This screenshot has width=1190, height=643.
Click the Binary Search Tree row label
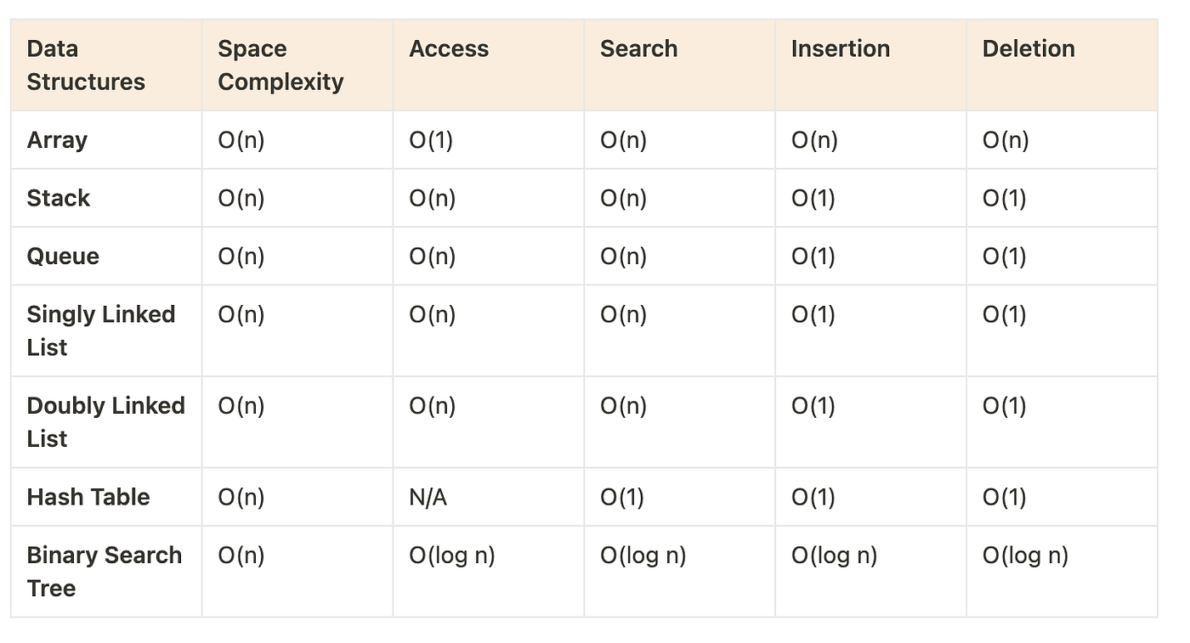[x=104, y=572]
